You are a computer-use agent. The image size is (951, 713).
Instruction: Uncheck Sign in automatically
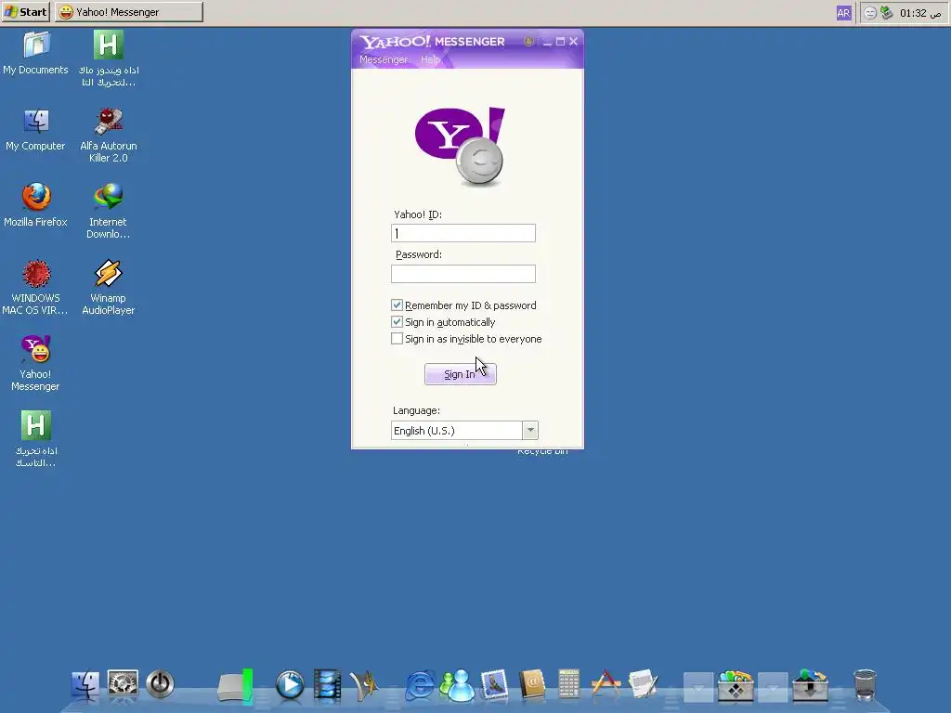397,322
